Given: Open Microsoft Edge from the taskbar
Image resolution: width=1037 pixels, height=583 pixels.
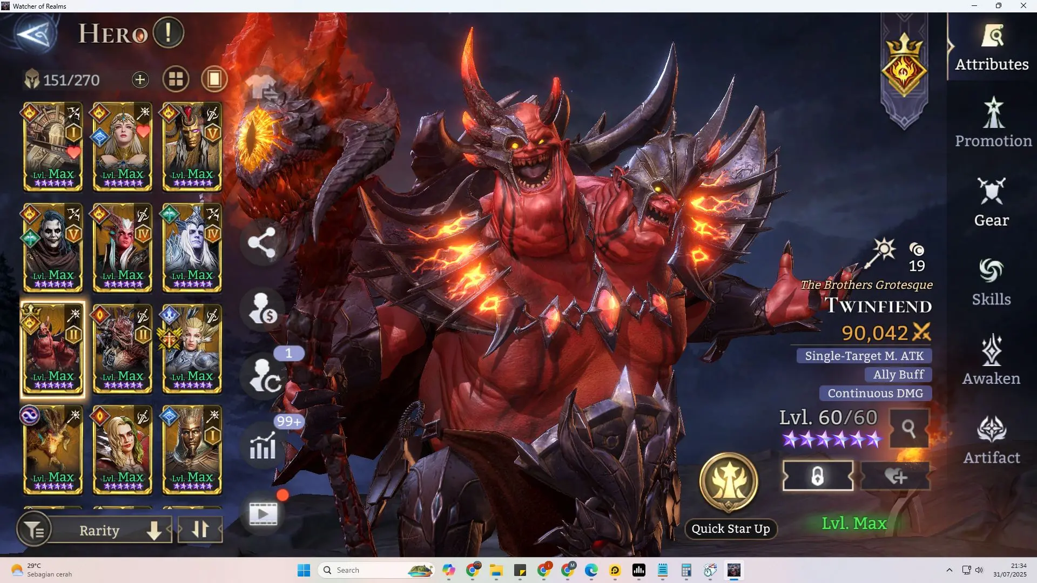Looking at the screenshot, I should pyautogui.click(x=591, y=570).
